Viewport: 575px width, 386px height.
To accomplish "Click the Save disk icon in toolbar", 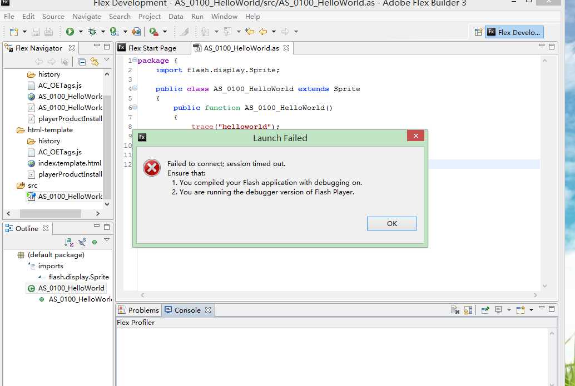I will 36,32.
